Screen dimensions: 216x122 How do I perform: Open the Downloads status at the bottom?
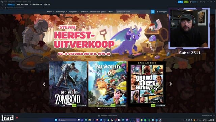pos(108,115)
